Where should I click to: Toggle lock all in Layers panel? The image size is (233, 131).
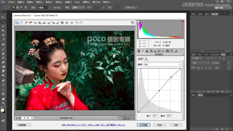[x=210, y=68]
